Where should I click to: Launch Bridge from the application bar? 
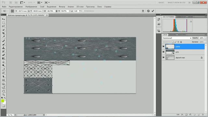pos(11,3)
